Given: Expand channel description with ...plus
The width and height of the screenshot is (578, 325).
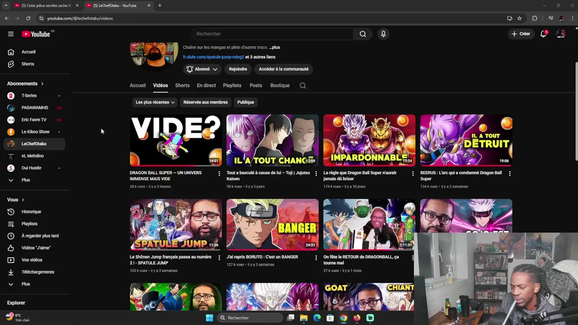Looking at the screenshot, I should (x=274, y=47).
